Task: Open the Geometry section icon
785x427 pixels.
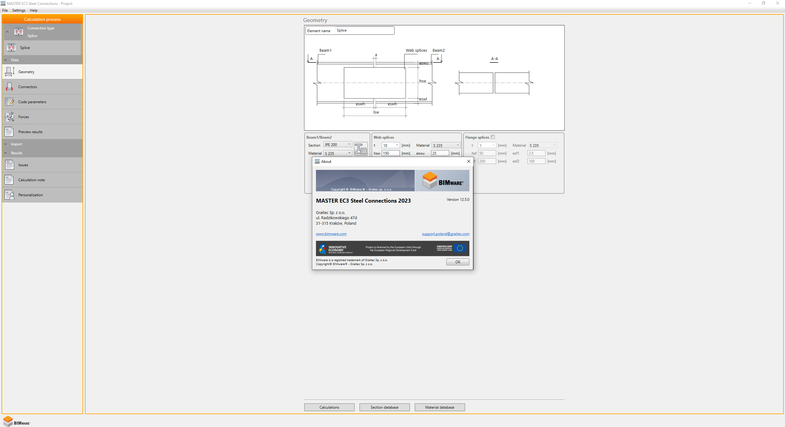Action: (x=10, y=72)
